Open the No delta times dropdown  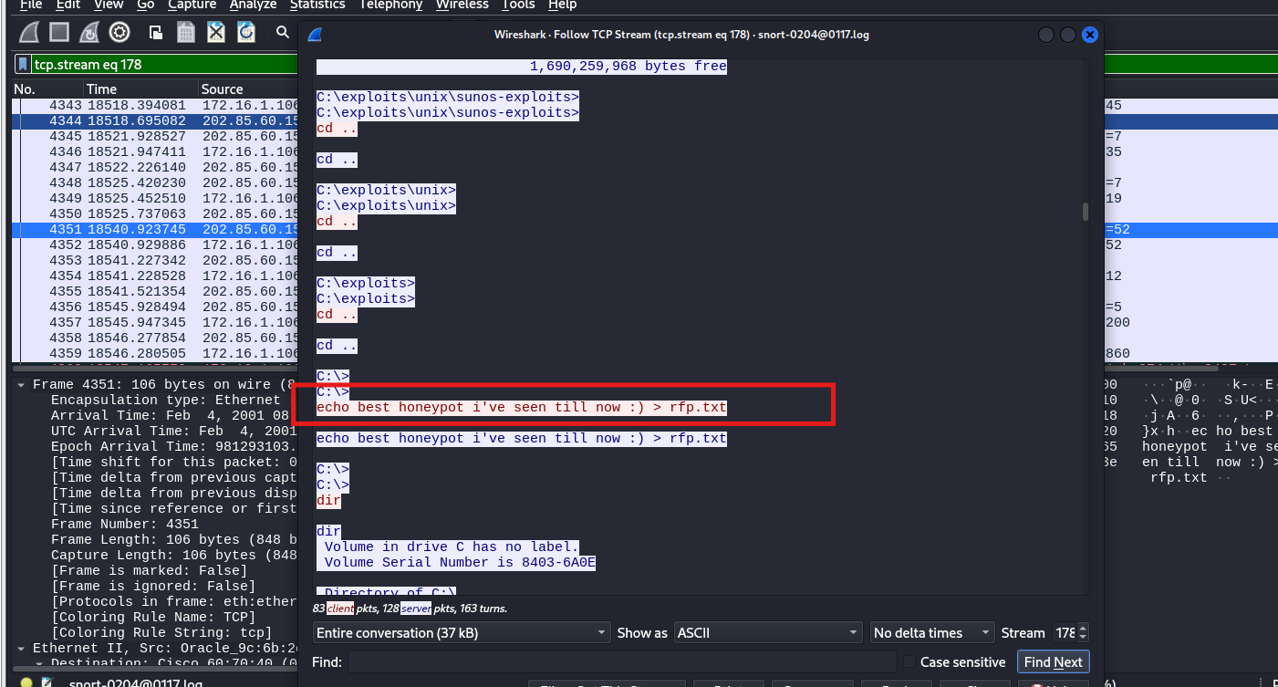[x=932, y=632]
